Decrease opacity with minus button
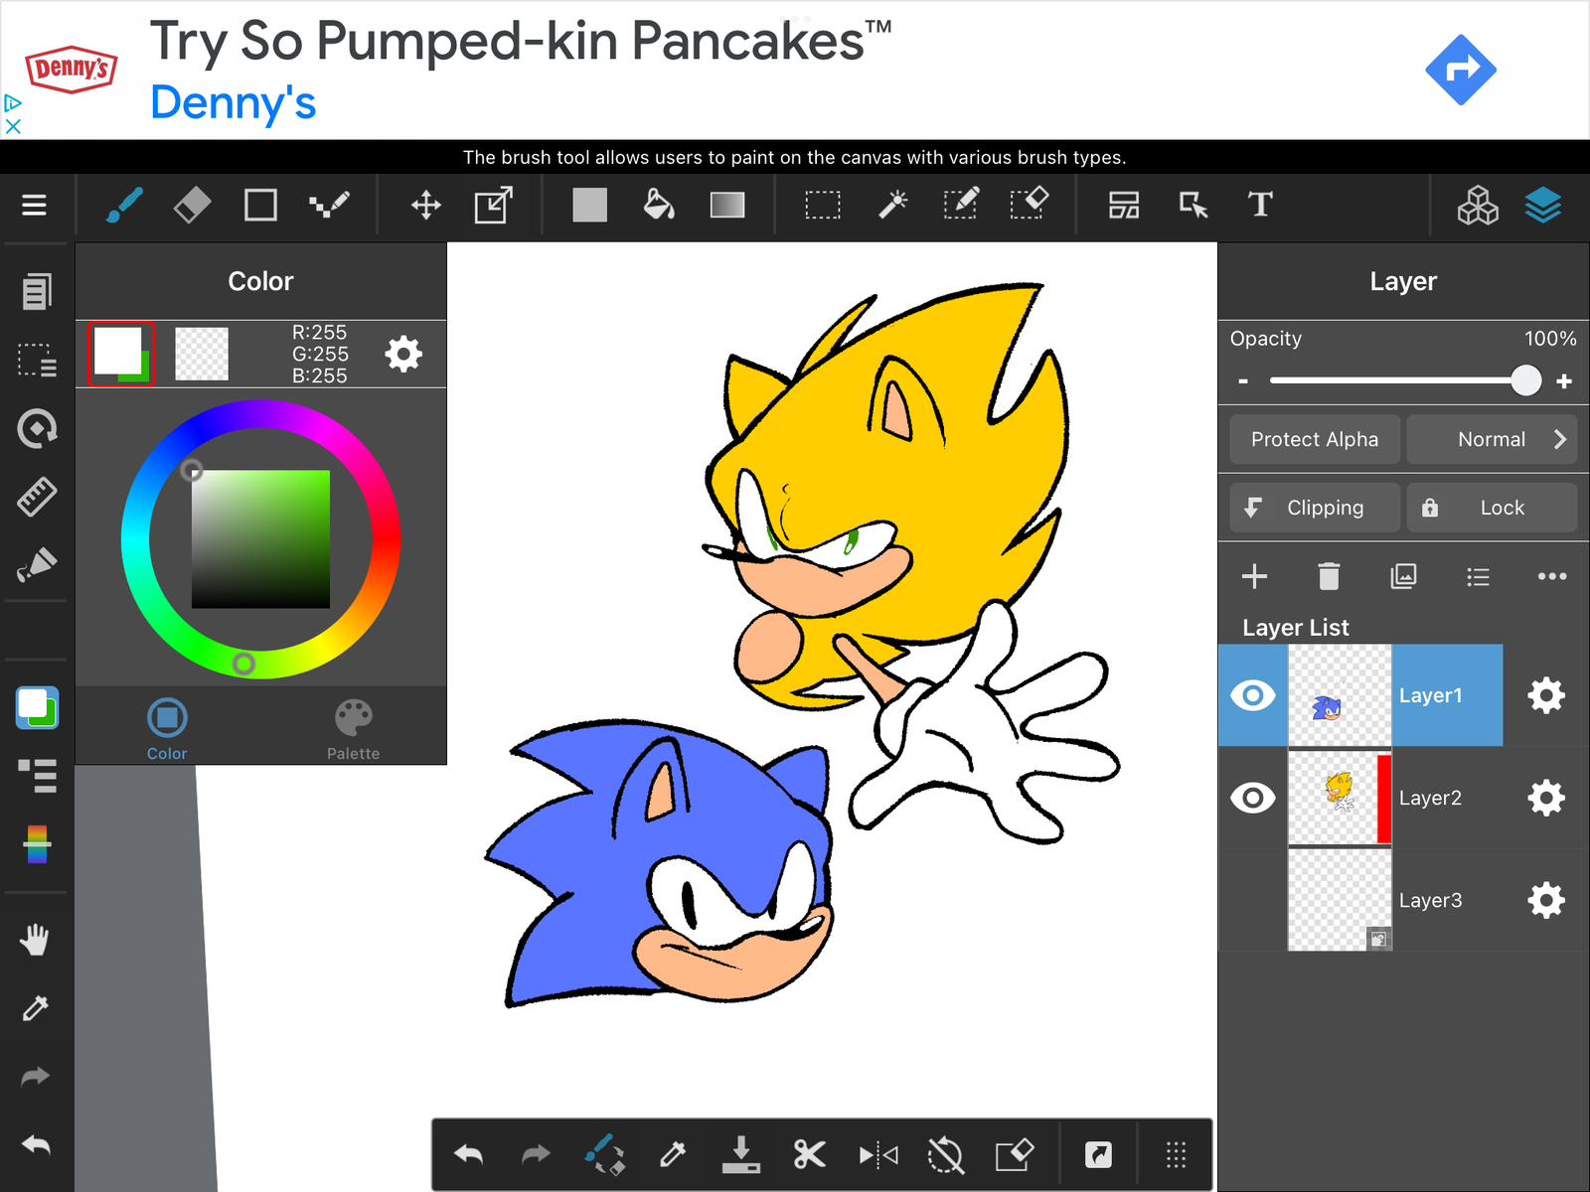The height and width of the screenshot is (1192, 1590). 1243,381
